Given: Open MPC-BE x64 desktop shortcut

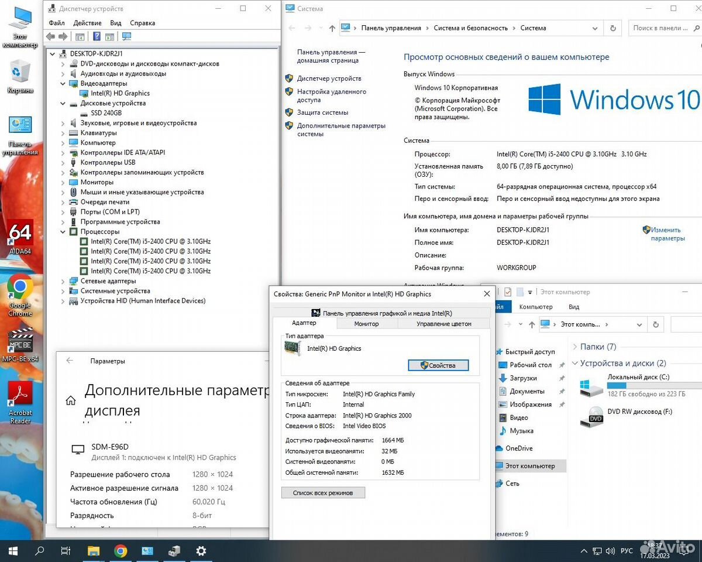Looking at the screenshot, I should (x=20, y=345).
